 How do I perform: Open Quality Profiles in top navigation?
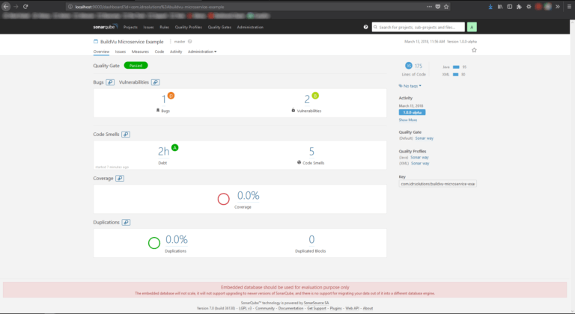(x=189, y=27)
